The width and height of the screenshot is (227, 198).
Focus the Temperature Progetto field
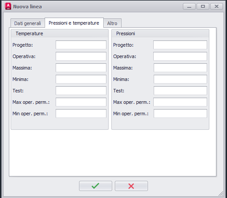coord(81,45)
